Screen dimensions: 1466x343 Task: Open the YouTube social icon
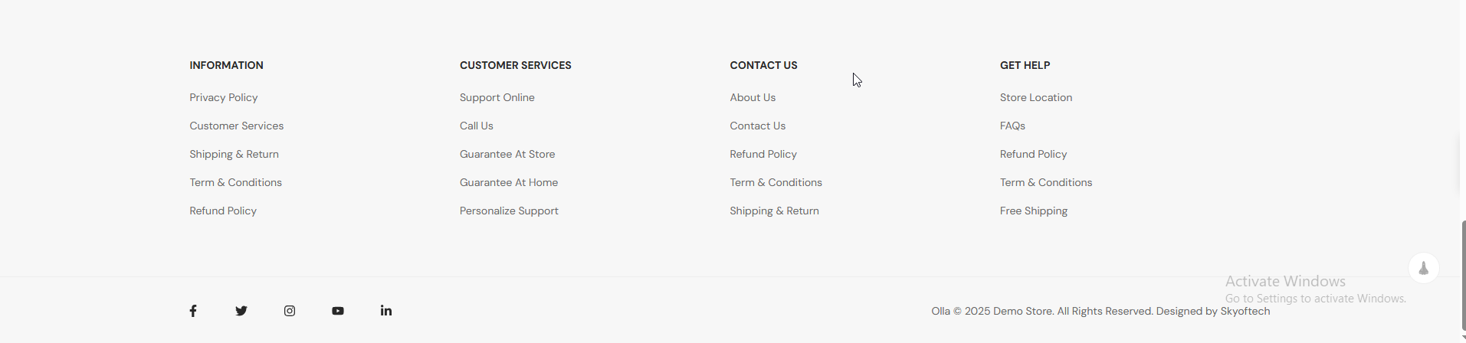click(338, 311)
